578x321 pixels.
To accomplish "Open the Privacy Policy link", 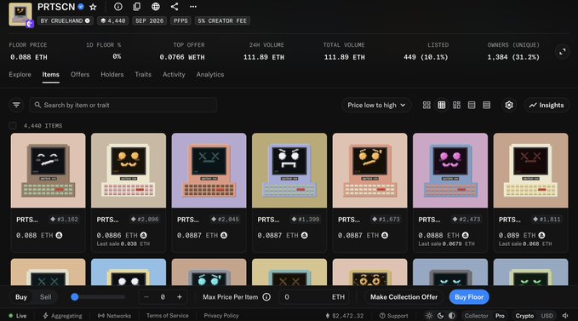I will [221, 316].
